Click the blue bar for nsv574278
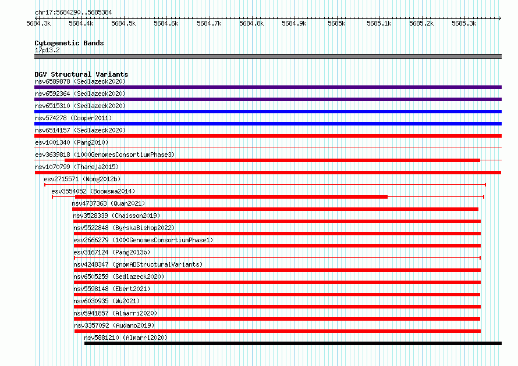The height and width of the screenshot is (366, 518). [268, 124]
